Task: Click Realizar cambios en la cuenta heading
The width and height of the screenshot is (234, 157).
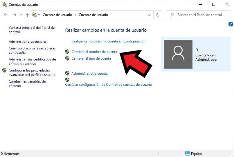Action: (x=106, y=30)
